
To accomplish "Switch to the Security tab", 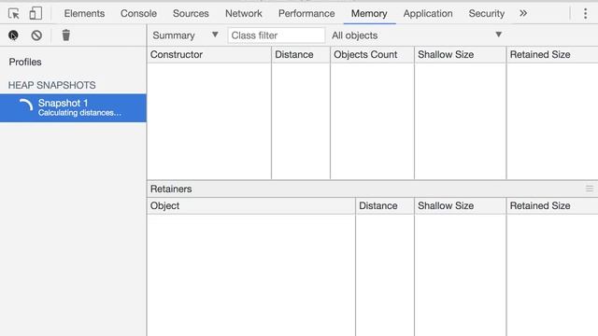I will (x=486, y=13).
